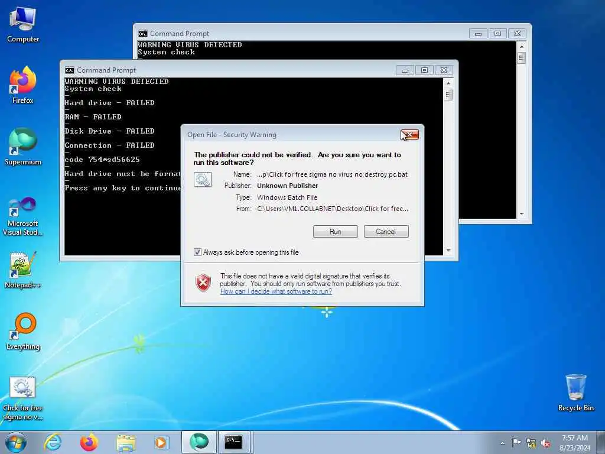
Task: Open the Everything search shortcut
Action: pos(23,331)
